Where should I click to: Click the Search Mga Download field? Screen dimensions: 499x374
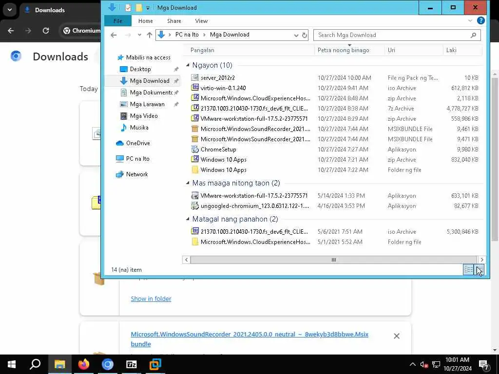pos(397,35)
